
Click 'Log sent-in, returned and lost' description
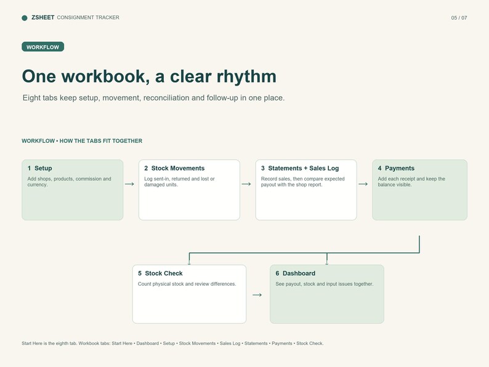[x=179, y=182]
